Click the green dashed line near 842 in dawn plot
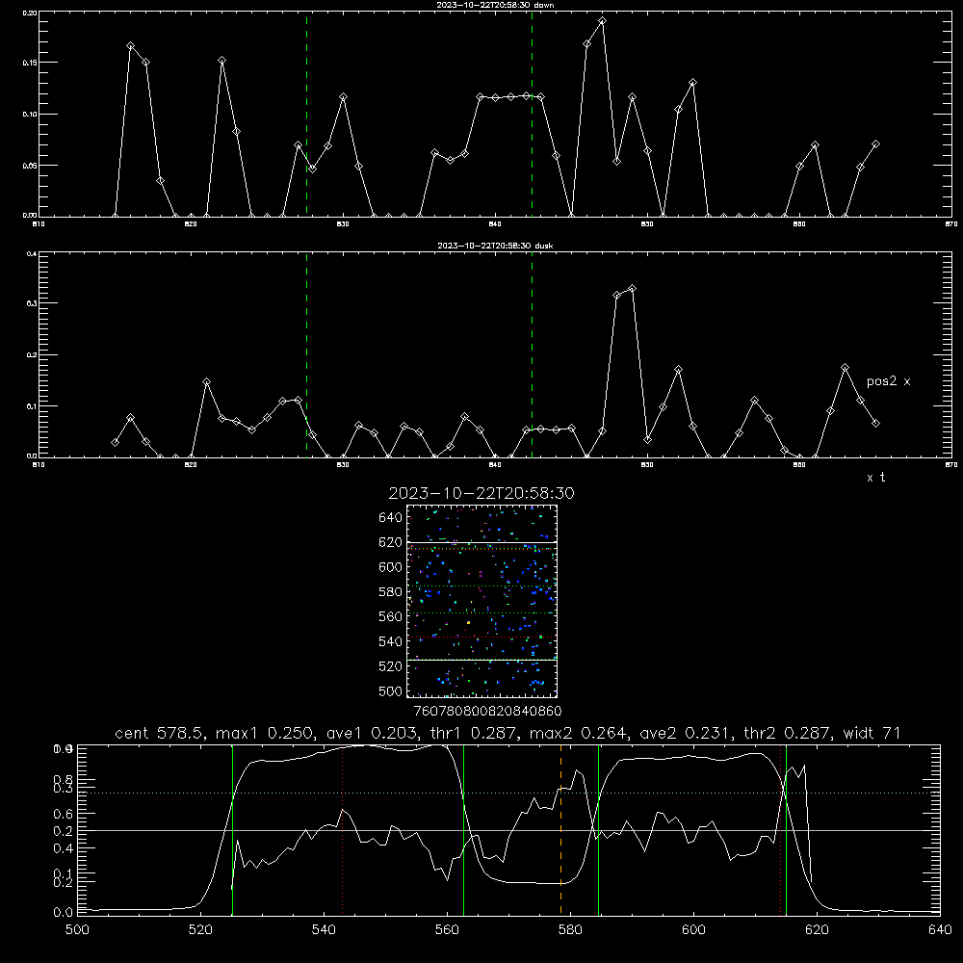 [532, 115]
